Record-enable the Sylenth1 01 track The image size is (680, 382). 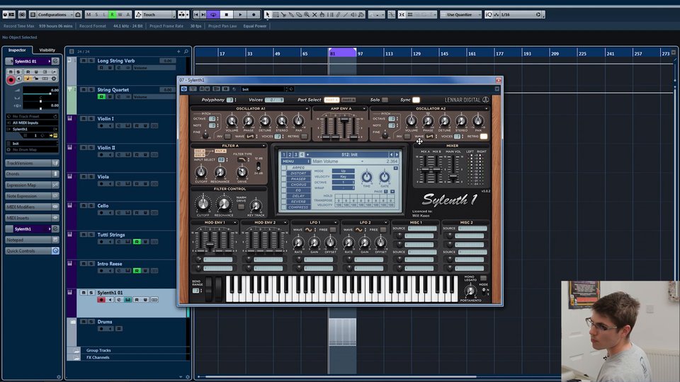101,300
